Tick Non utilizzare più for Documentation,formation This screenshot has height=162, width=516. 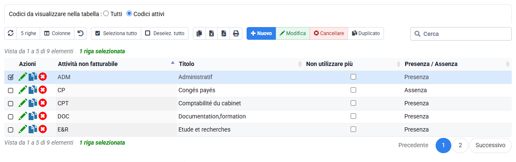(353, 116)
